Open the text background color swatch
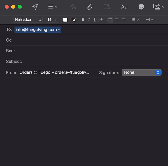Screen dimensions: 168x166 click(74, 20)
